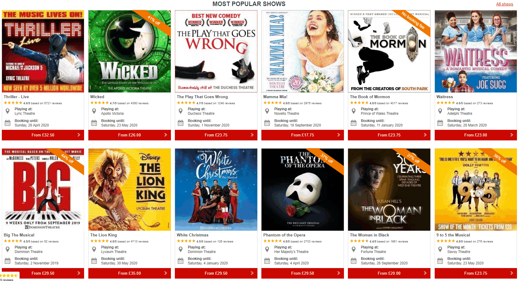
Task: Open The Book of Mormon poster
Action: coord(389,51)
